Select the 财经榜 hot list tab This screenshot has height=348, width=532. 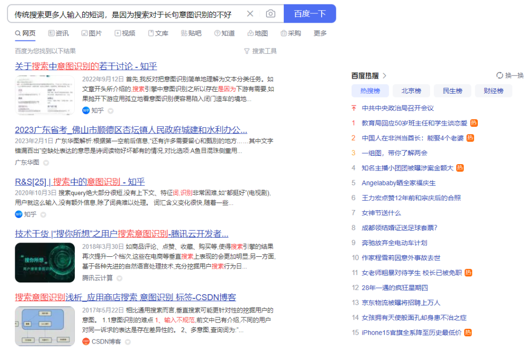[x=493, y=91]
